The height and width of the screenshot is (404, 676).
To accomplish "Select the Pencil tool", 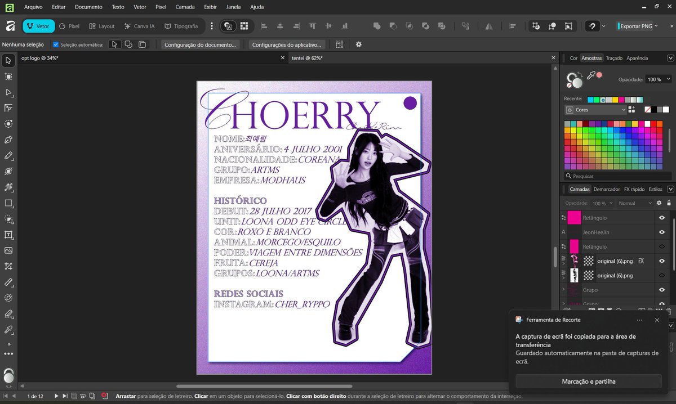I will point(8,155).
